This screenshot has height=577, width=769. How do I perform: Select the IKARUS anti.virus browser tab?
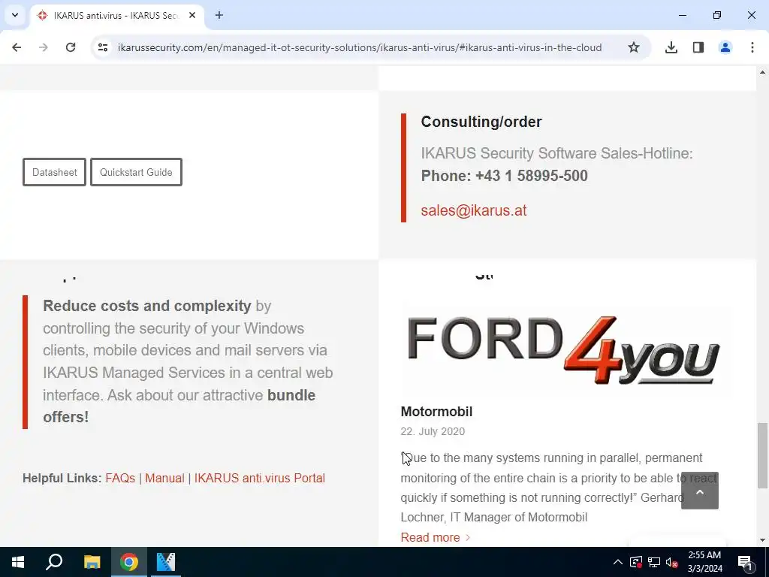coord(116,15)
